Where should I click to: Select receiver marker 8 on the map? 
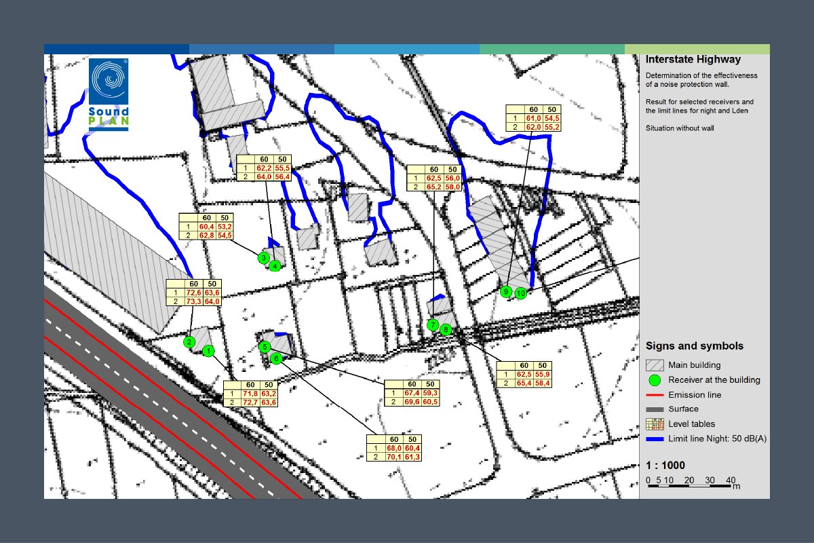coord(445,330)
